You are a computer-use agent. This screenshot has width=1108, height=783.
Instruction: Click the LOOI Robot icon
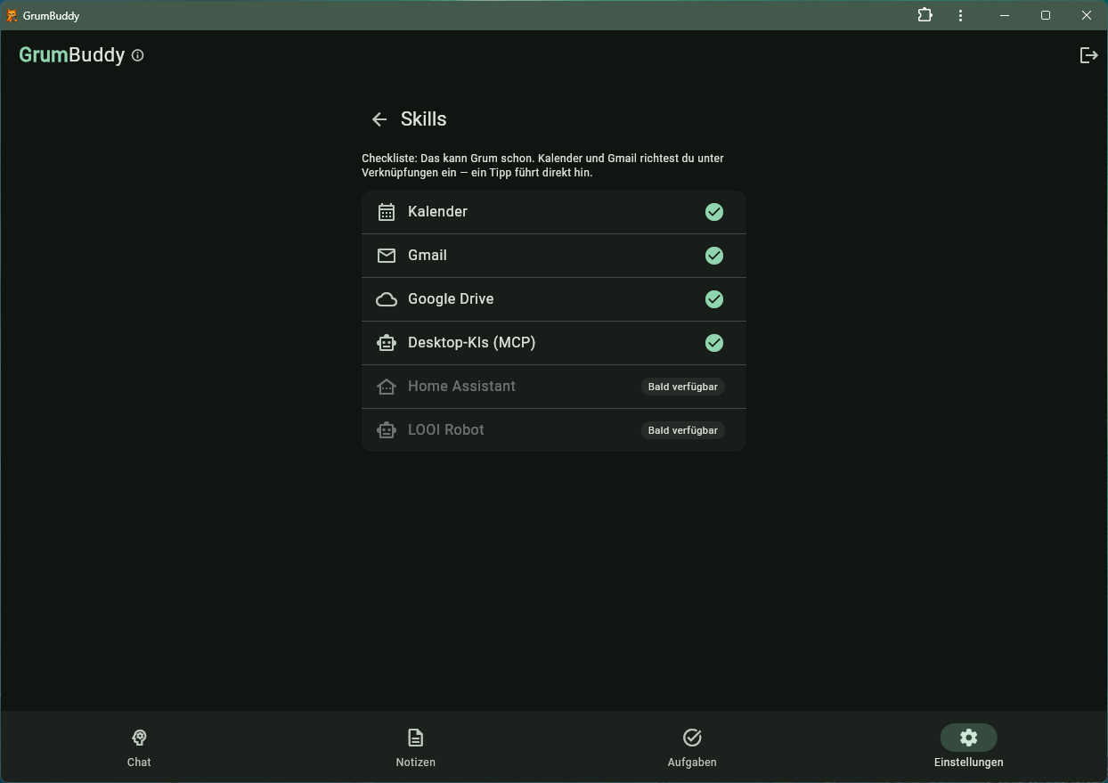[387, 430]
